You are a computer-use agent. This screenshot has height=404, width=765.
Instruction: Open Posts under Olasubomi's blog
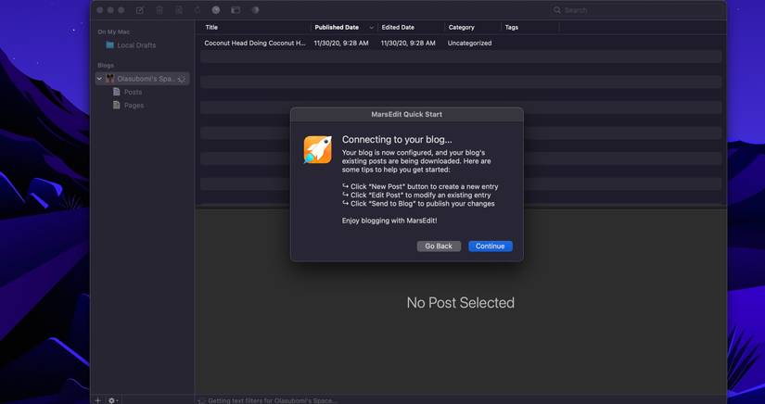[127, 92]
